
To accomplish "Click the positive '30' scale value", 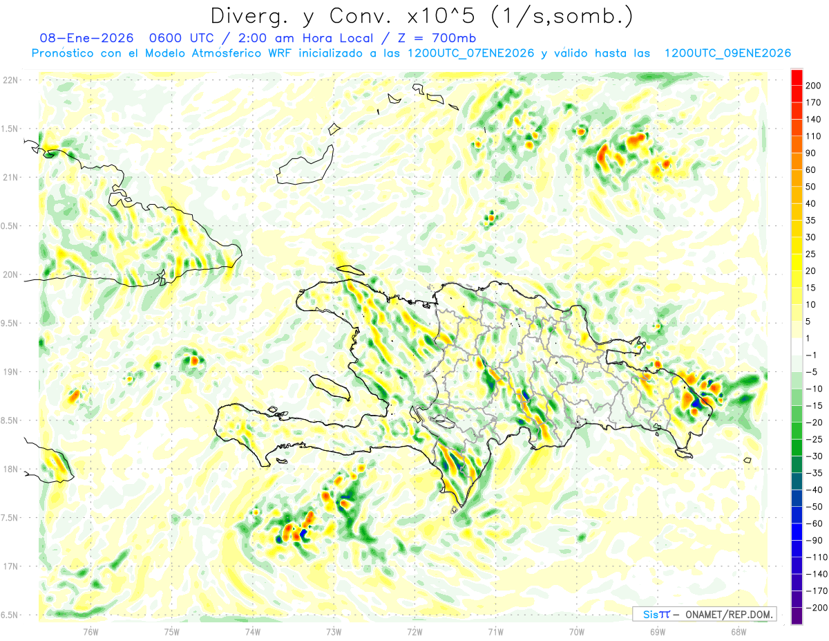I will tap(812, 237).
